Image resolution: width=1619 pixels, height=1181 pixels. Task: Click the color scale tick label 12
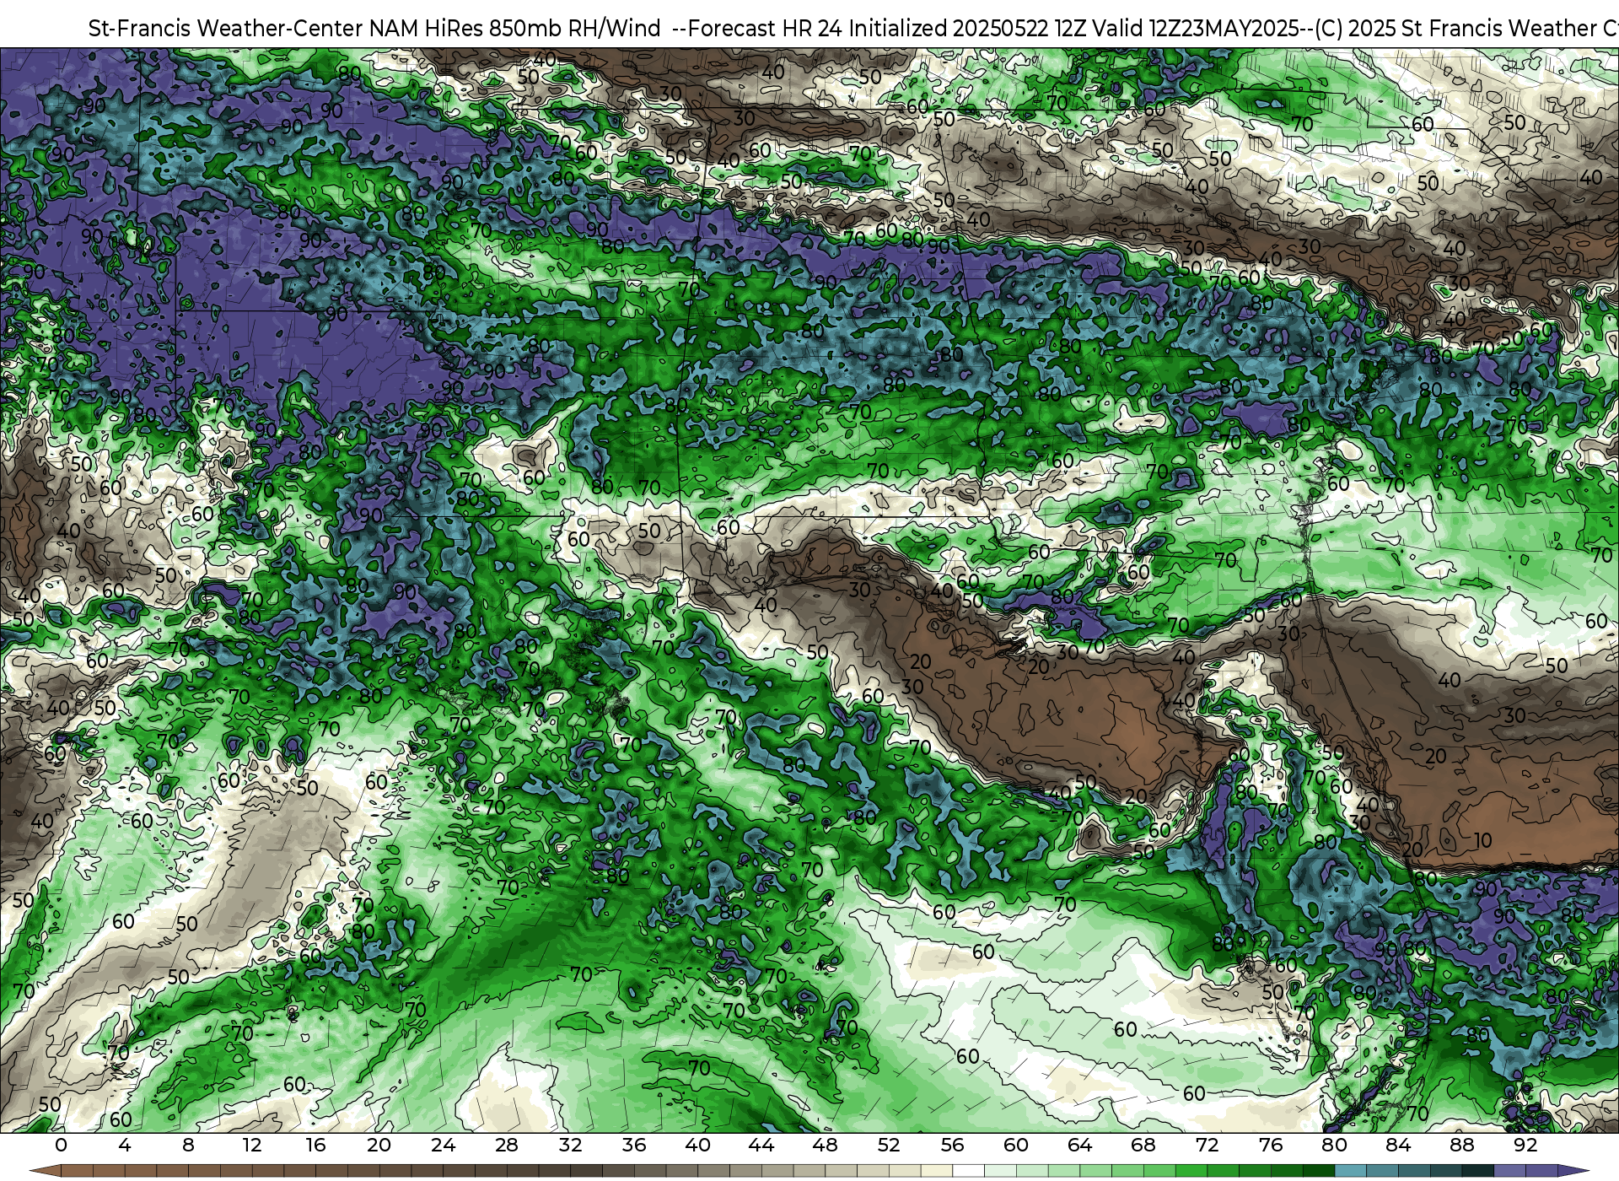pyautogui.click(x=252, y=1145)
